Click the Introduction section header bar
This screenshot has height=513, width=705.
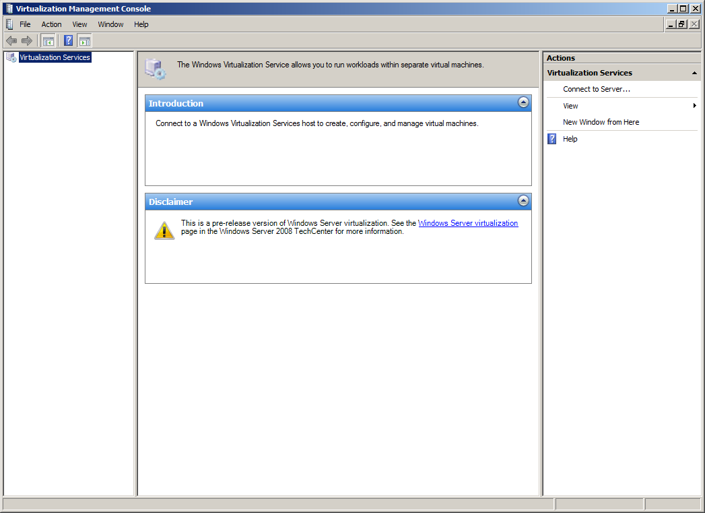338,103
